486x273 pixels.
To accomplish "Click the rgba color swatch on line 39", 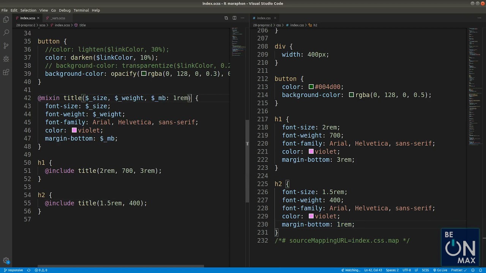I will [144, 74].
